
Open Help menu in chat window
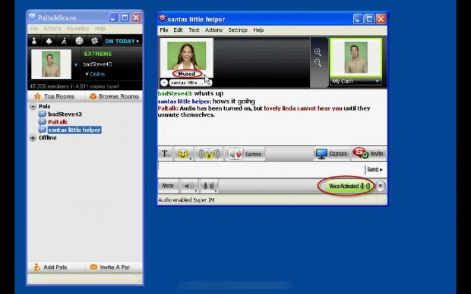258,30
